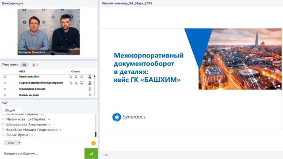This screenshot has width=283, height=159.
Task: Click the ФИО column header
Action: 22,72
